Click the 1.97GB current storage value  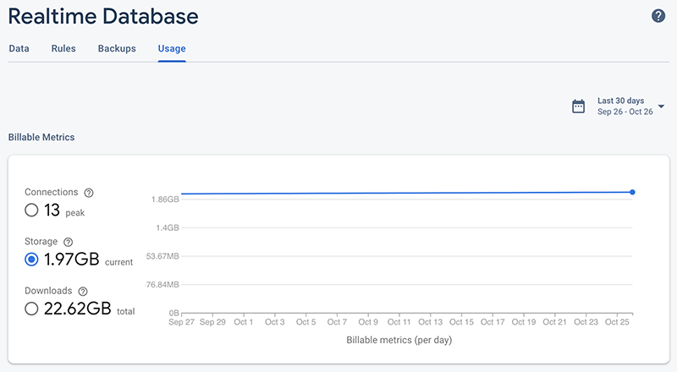72,260
